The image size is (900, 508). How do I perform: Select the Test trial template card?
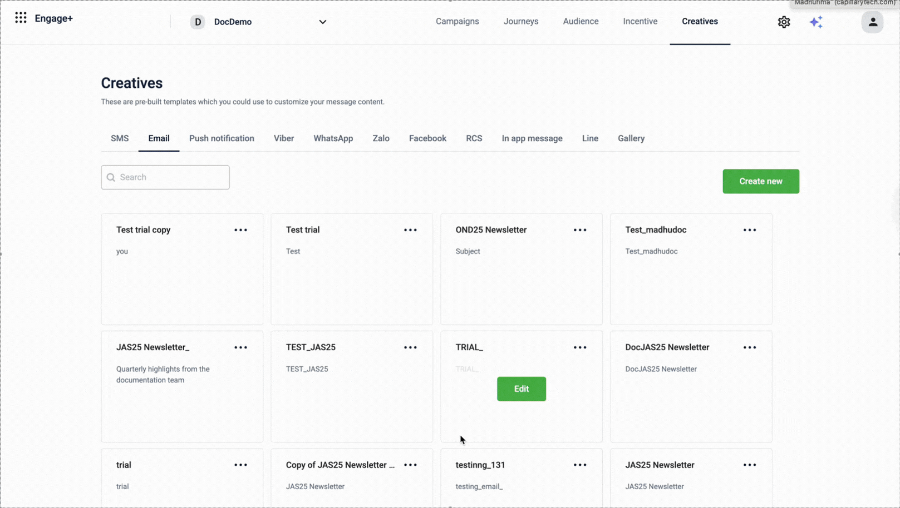352,269
